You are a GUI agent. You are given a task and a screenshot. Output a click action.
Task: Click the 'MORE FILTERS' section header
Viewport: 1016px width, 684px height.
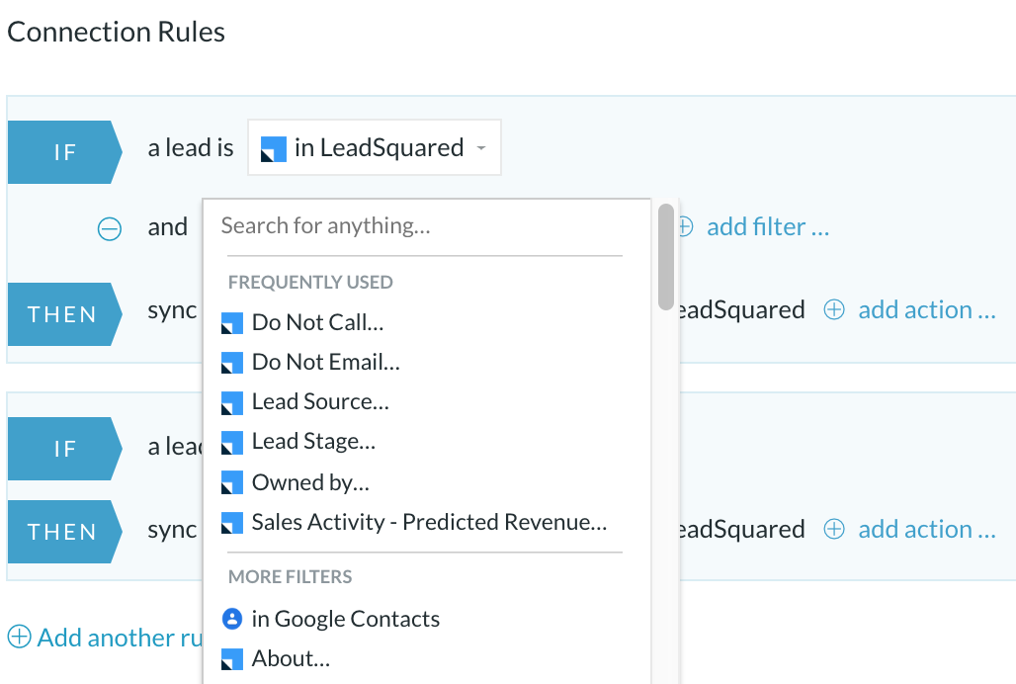pyautogui.click(x=290, y=577)
